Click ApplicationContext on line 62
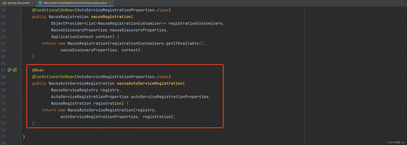Screen dimensions: 407x145 click(72, 37)
